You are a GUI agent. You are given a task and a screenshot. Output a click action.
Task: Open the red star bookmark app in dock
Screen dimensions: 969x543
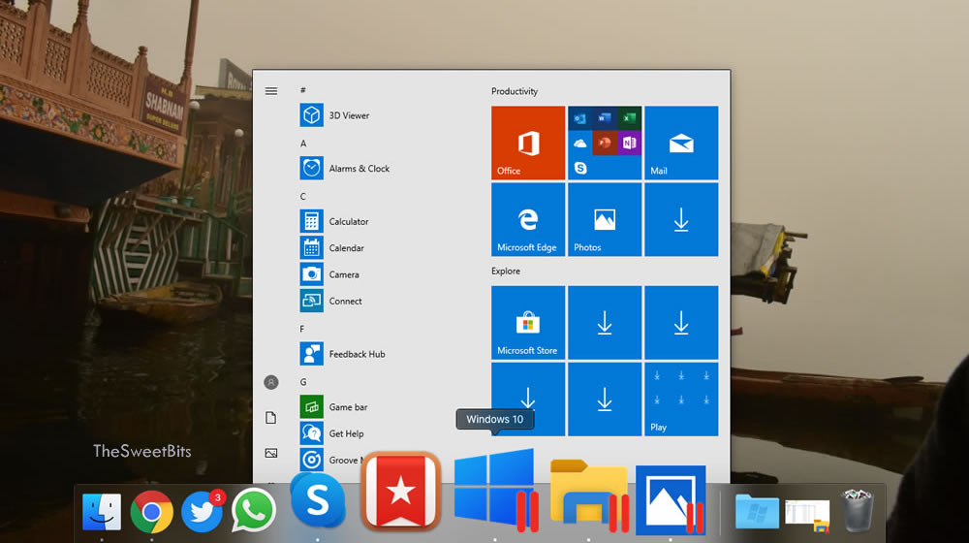[x=400, y=491]
